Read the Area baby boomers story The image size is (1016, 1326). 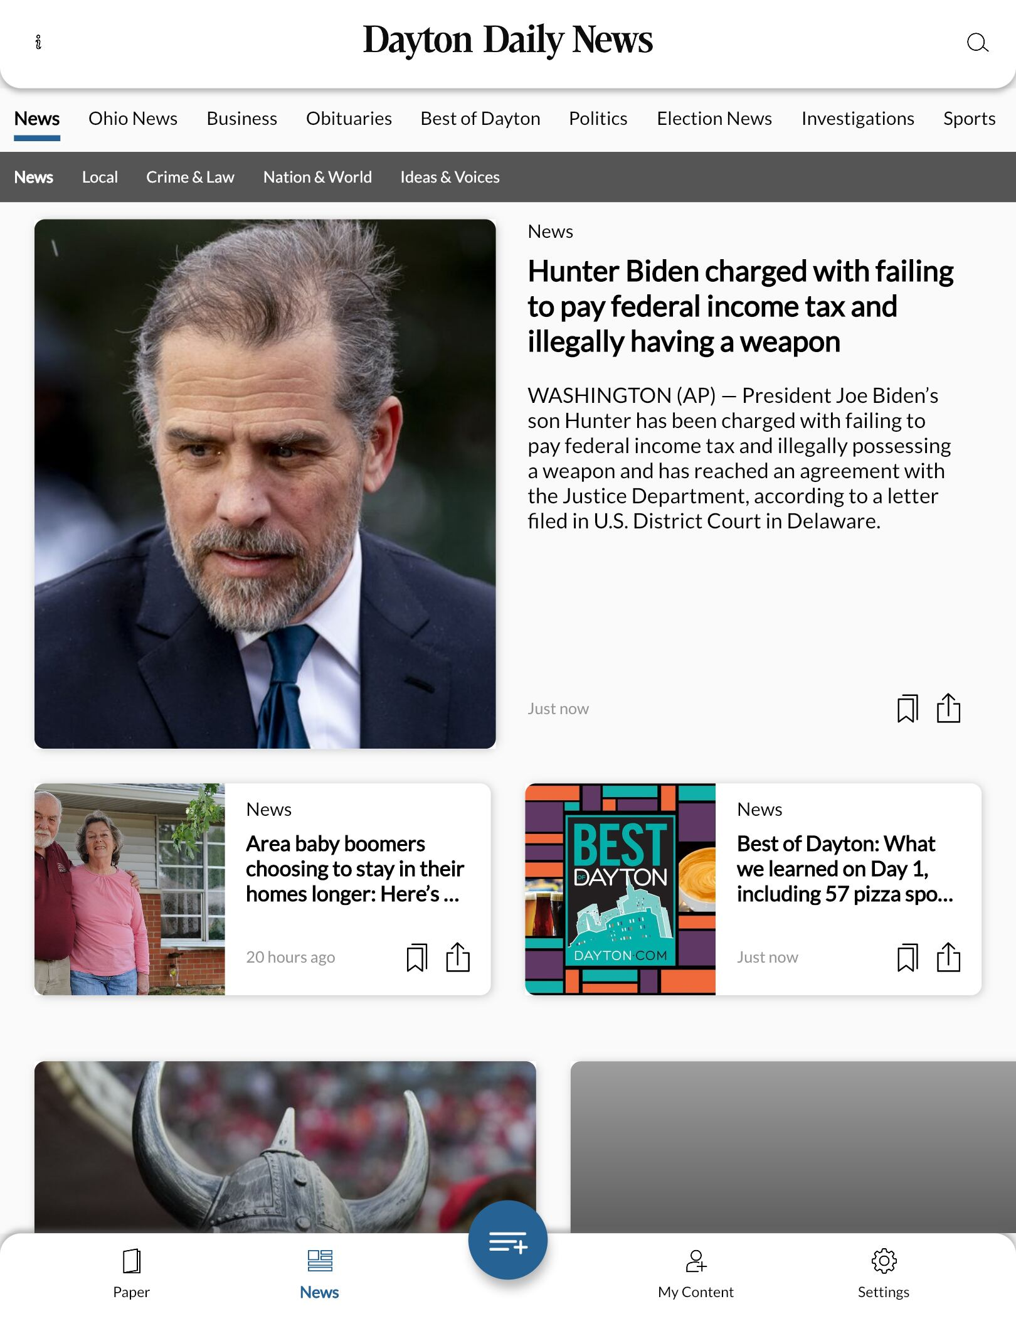(x=354, y=869)
